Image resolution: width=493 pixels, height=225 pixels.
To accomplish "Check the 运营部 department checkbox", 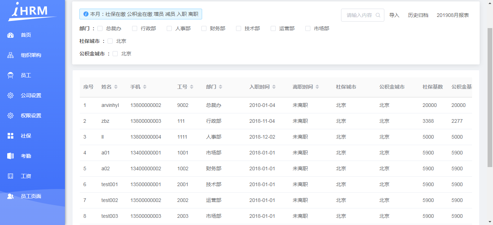I will pyautogui.click(x=273, y=28).
